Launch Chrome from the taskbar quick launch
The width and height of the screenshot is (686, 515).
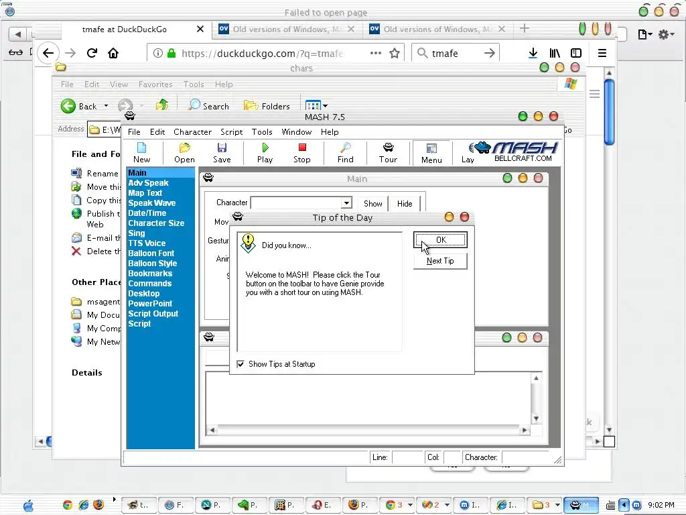(68, 505)
